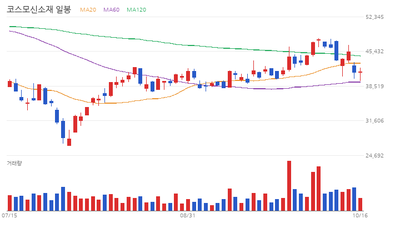Click the 52,345 price axis label
The width and height of the screenshot is (400, 244).
click(374, 17)
